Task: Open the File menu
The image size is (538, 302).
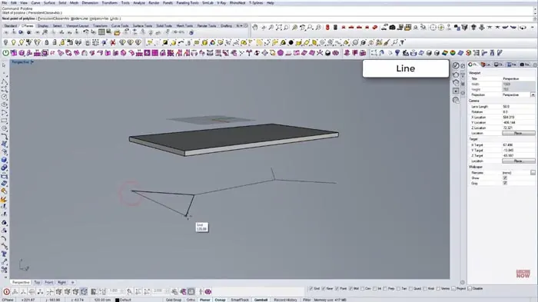Action: (x=5, y=3)
